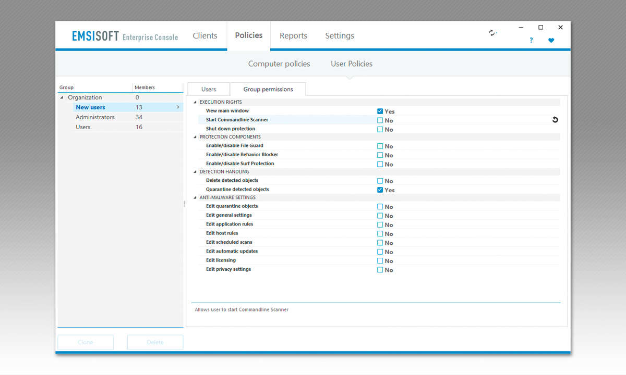Screen dimensions: 626x375
Task: Select the Policies tab
Action: pyautogui.click(x=249, y=35)
